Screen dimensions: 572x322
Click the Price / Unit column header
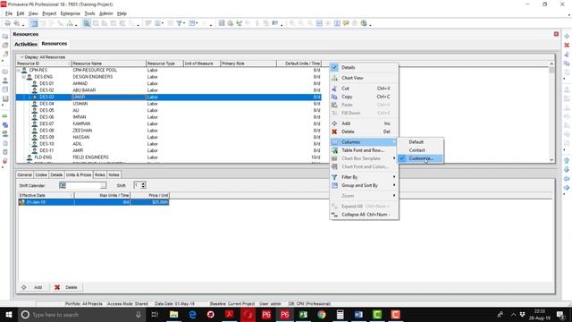click(150, 196)
